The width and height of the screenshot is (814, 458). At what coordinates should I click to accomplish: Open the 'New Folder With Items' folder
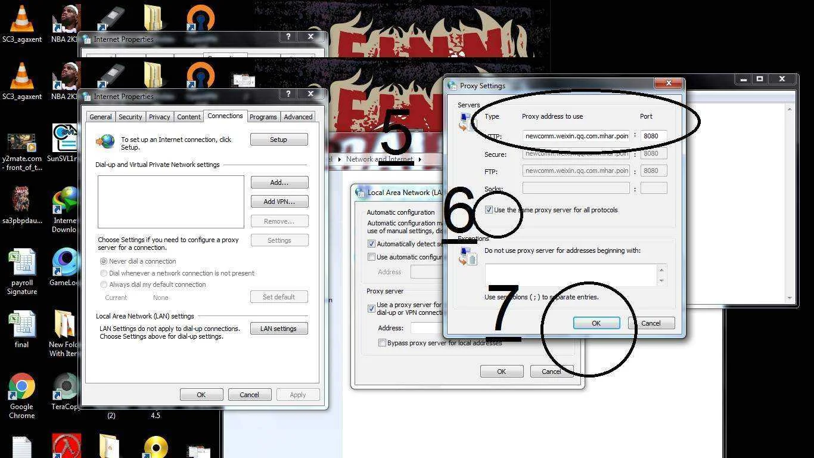[64, 333]
